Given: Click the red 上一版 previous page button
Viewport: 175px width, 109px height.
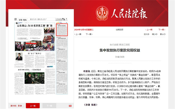Looking at the screenshot, I should tap(33, 106).
